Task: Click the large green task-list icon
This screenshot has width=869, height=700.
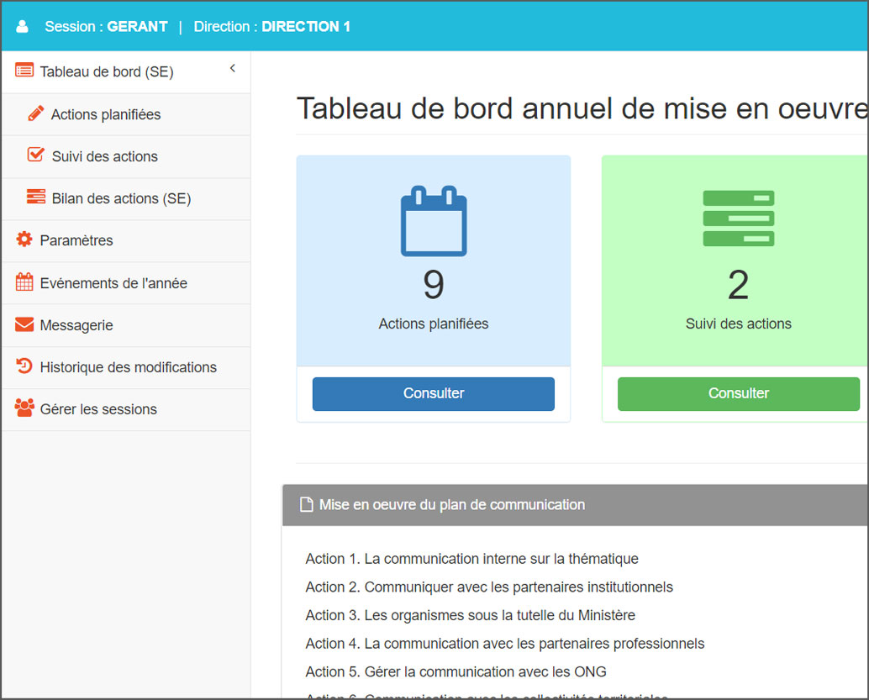Action: (738, 218)
